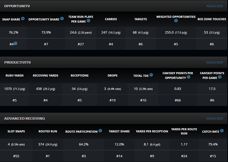Image resolution: width=228 pixels, height=162 pixels.
Task: Click the Yards Per Reception value 8.1
Action: [146, 144]
